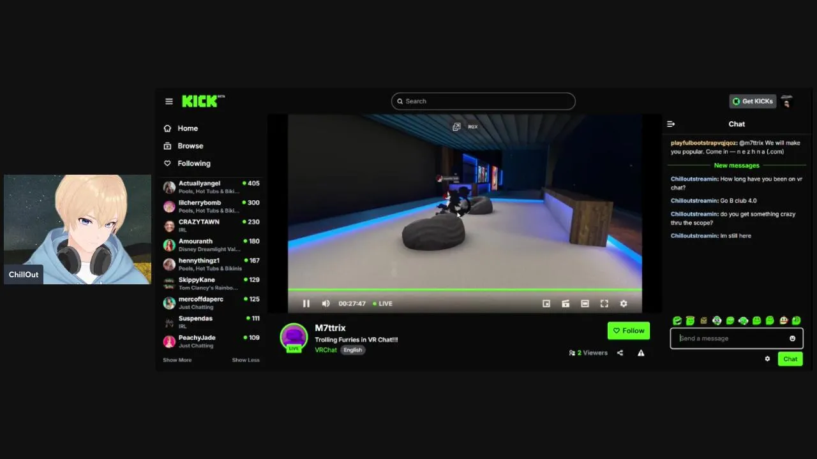Click the ChillOut webcam avatar overlay
Viewport: 817px width, 459px height.
point(78,229)
